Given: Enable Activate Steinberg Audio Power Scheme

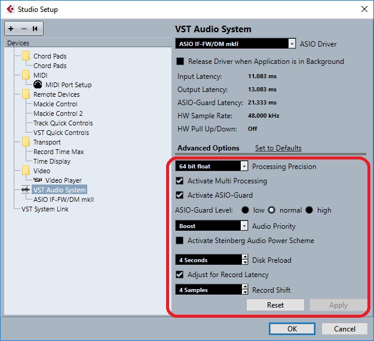Looking at the screenshot, I should [x=180, y=240].
